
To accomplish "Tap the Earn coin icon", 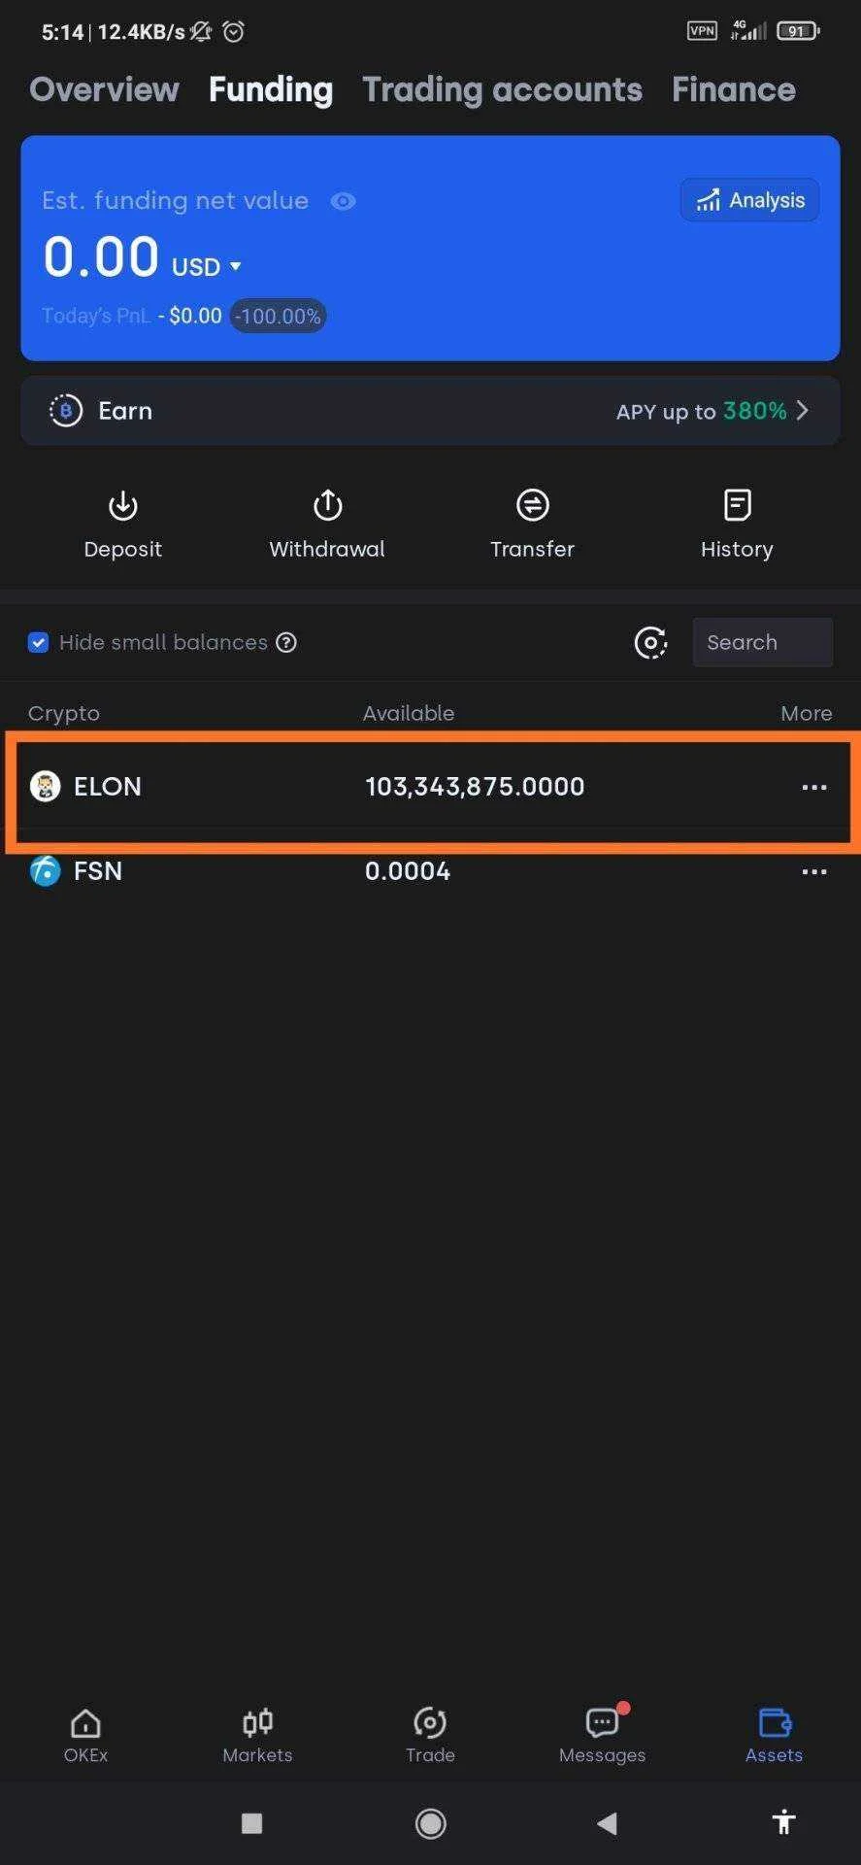I will [x=65, y=411].
